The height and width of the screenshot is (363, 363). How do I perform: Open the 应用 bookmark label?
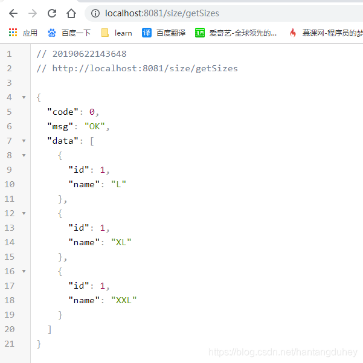click(30, 33)
